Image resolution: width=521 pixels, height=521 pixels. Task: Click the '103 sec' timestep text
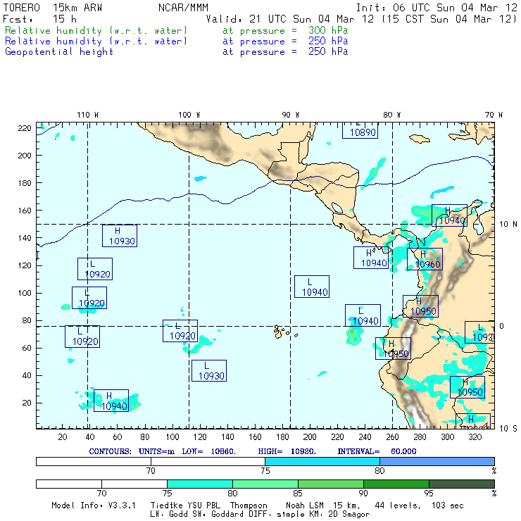(448, 506)
